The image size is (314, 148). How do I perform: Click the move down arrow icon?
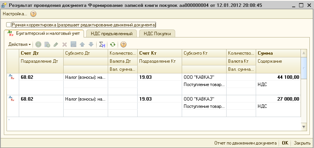[91, 44]
